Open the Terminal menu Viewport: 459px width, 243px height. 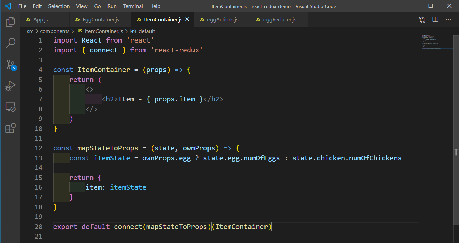[x=133, y=6]
